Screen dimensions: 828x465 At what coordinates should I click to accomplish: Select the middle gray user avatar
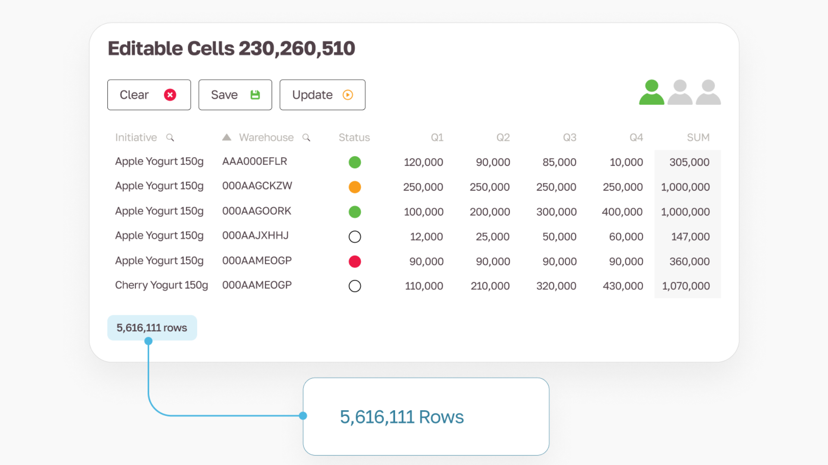click(680, 92)
